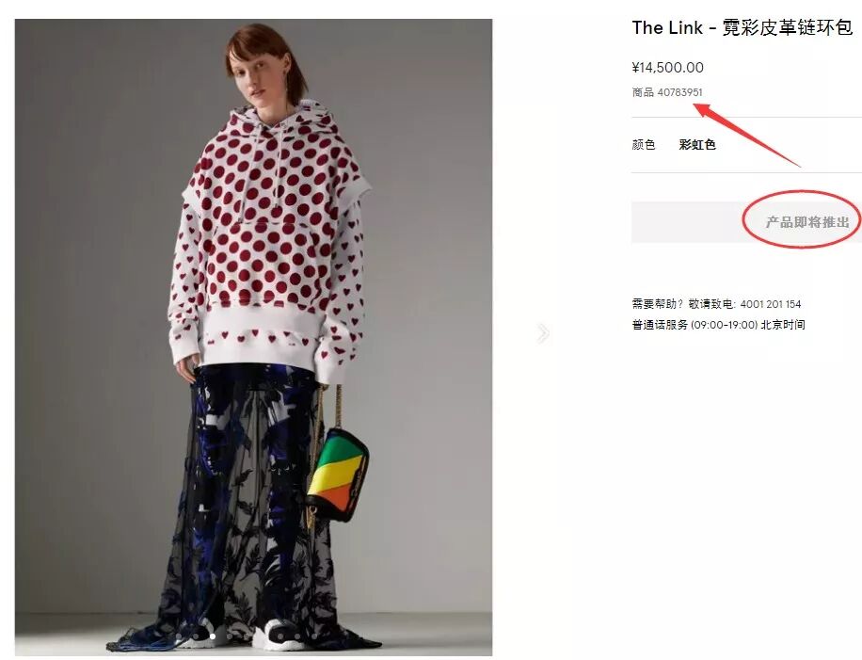Click the price ¥14,500.00
Image resolution: width=862 pixels, height=660 pixels.
(667, 68)
